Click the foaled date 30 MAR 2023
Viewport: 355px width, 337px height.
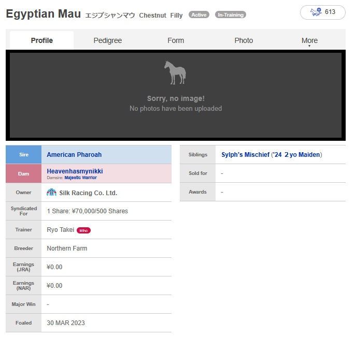(x=66, y=323)
